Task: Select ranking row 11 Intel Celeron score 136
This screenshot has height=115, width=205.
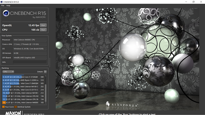Action: (x=23, y=96)
